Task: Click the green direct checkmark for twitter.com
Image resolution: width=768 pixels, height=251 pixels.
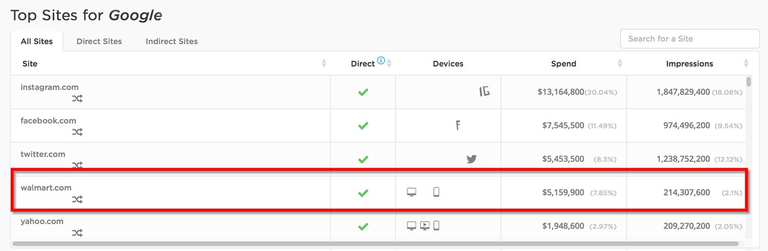Action: coord(363,159)
